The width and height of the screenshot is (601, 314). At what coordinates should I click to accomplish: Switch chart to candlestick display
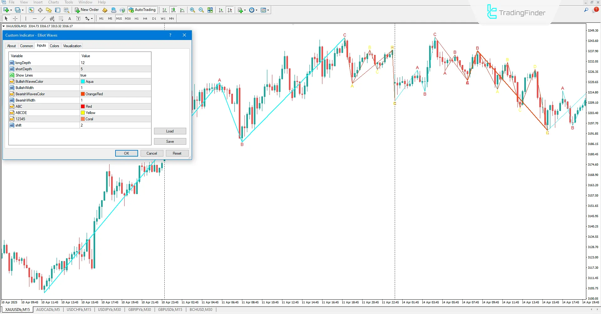pyautogui.click(x=173, y=10)
